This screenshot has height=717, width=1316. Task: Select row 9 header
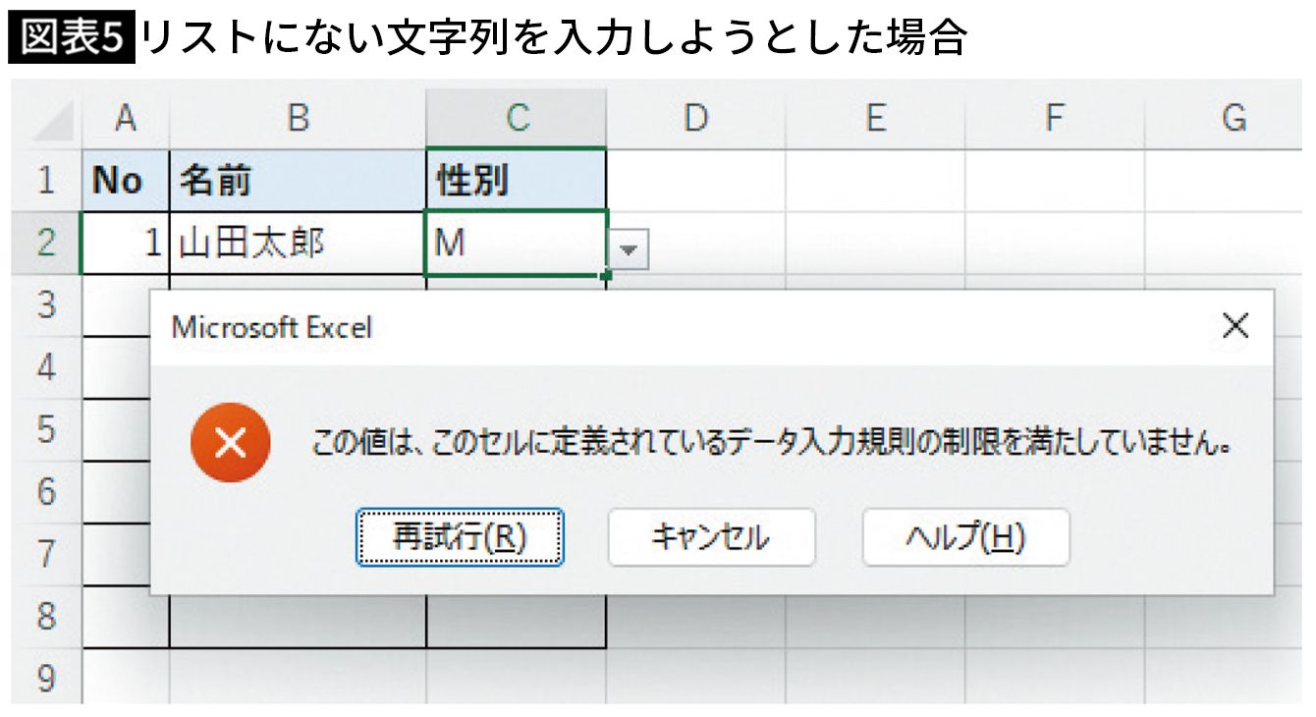point(45,678)
